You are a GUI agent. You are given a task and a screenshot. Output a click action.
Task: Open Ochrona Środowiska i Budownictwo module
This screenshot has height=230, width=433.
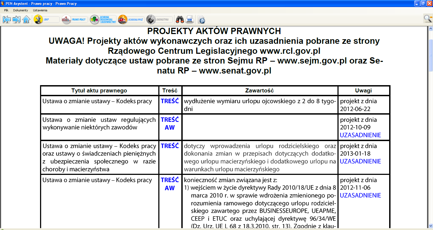tap(103, 19)
